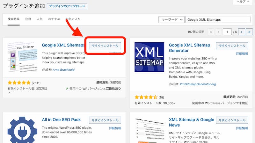Open 詳細情報 for All in One SEO Pack
Viewport: 255px width, 143px height.
(x=115, y=128)
